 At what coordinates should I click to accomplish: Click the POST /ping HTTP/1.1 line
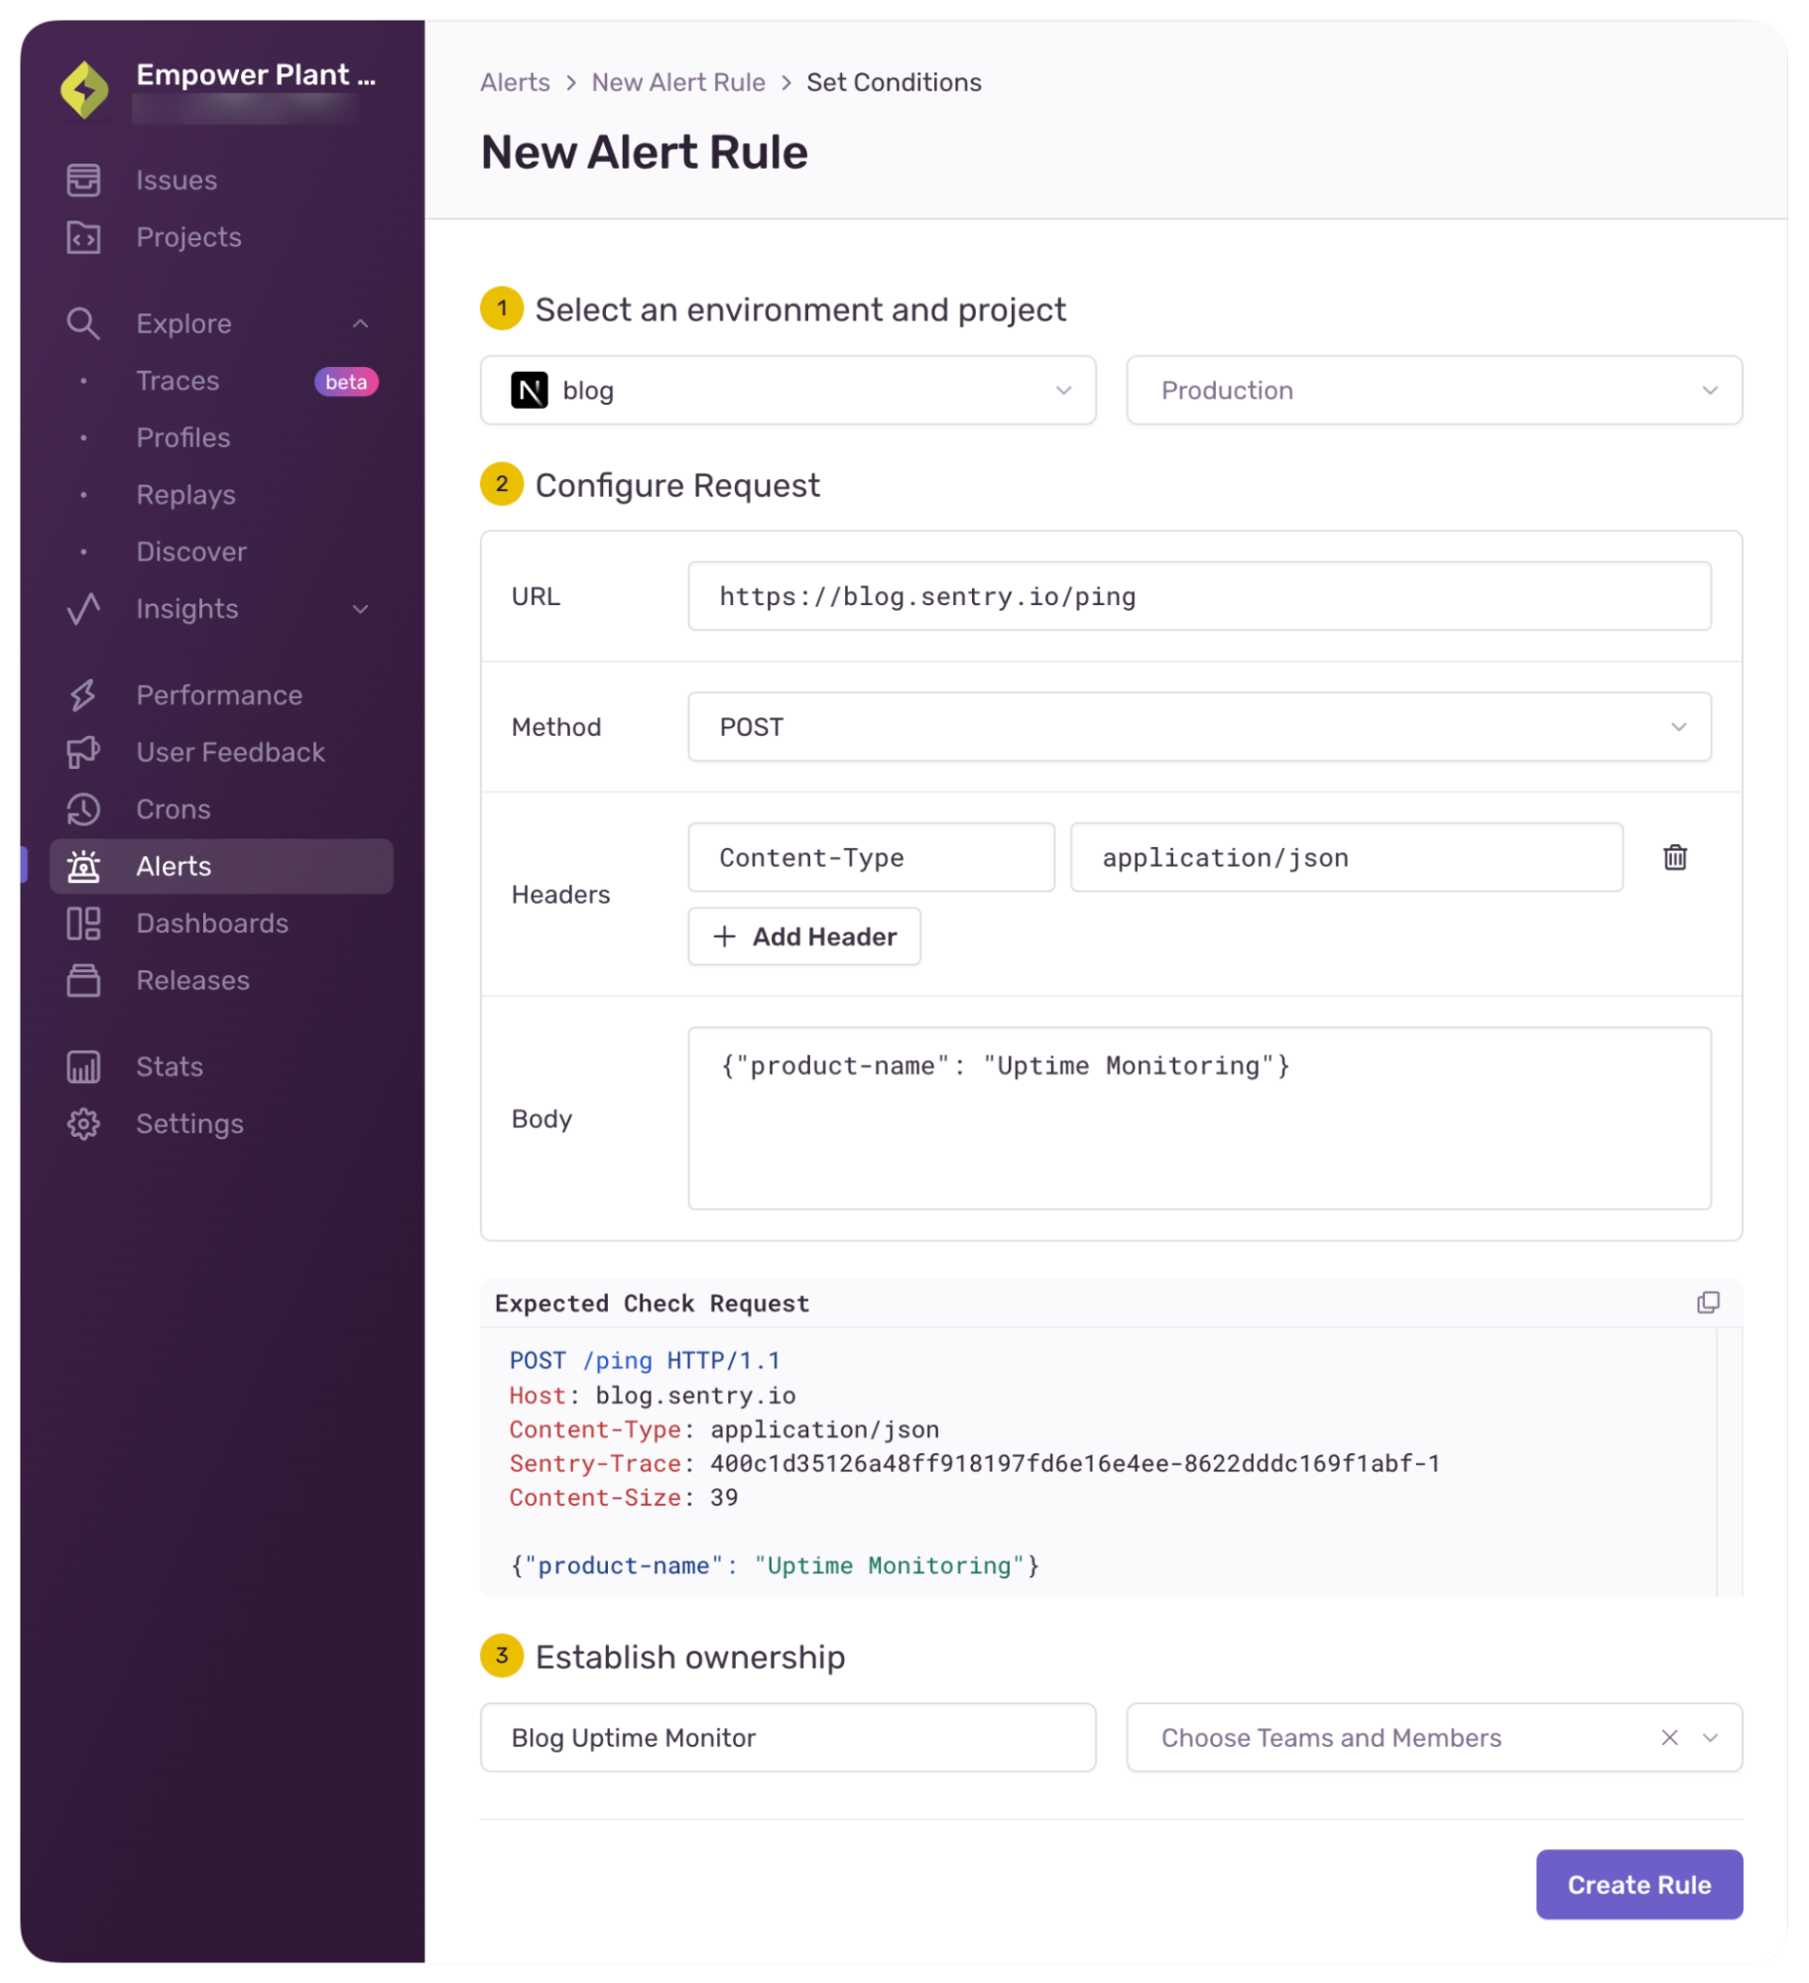645,1361
